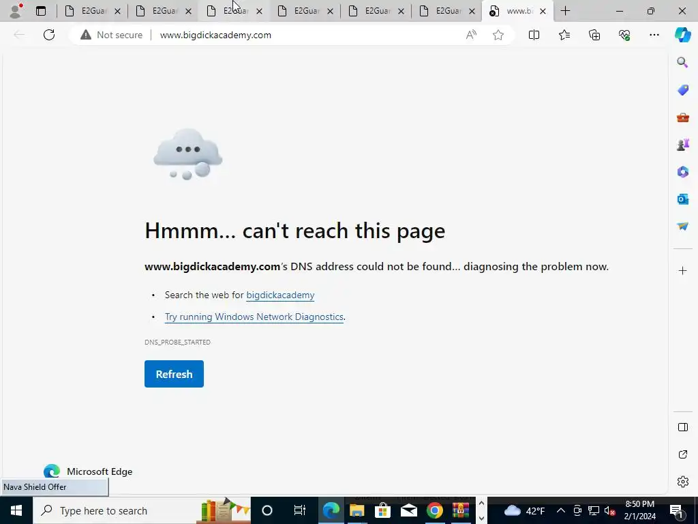This screenshot has height=524, width=698.
Task: Open the notification center icon
Action: click(676, 510)
